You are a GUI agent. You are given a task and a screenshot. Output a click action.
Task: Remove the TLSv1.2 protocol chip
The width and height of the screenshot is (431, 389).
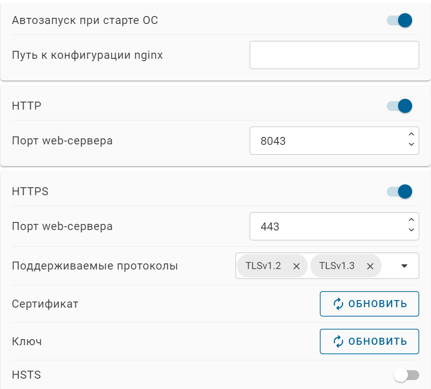click(296, 266)
